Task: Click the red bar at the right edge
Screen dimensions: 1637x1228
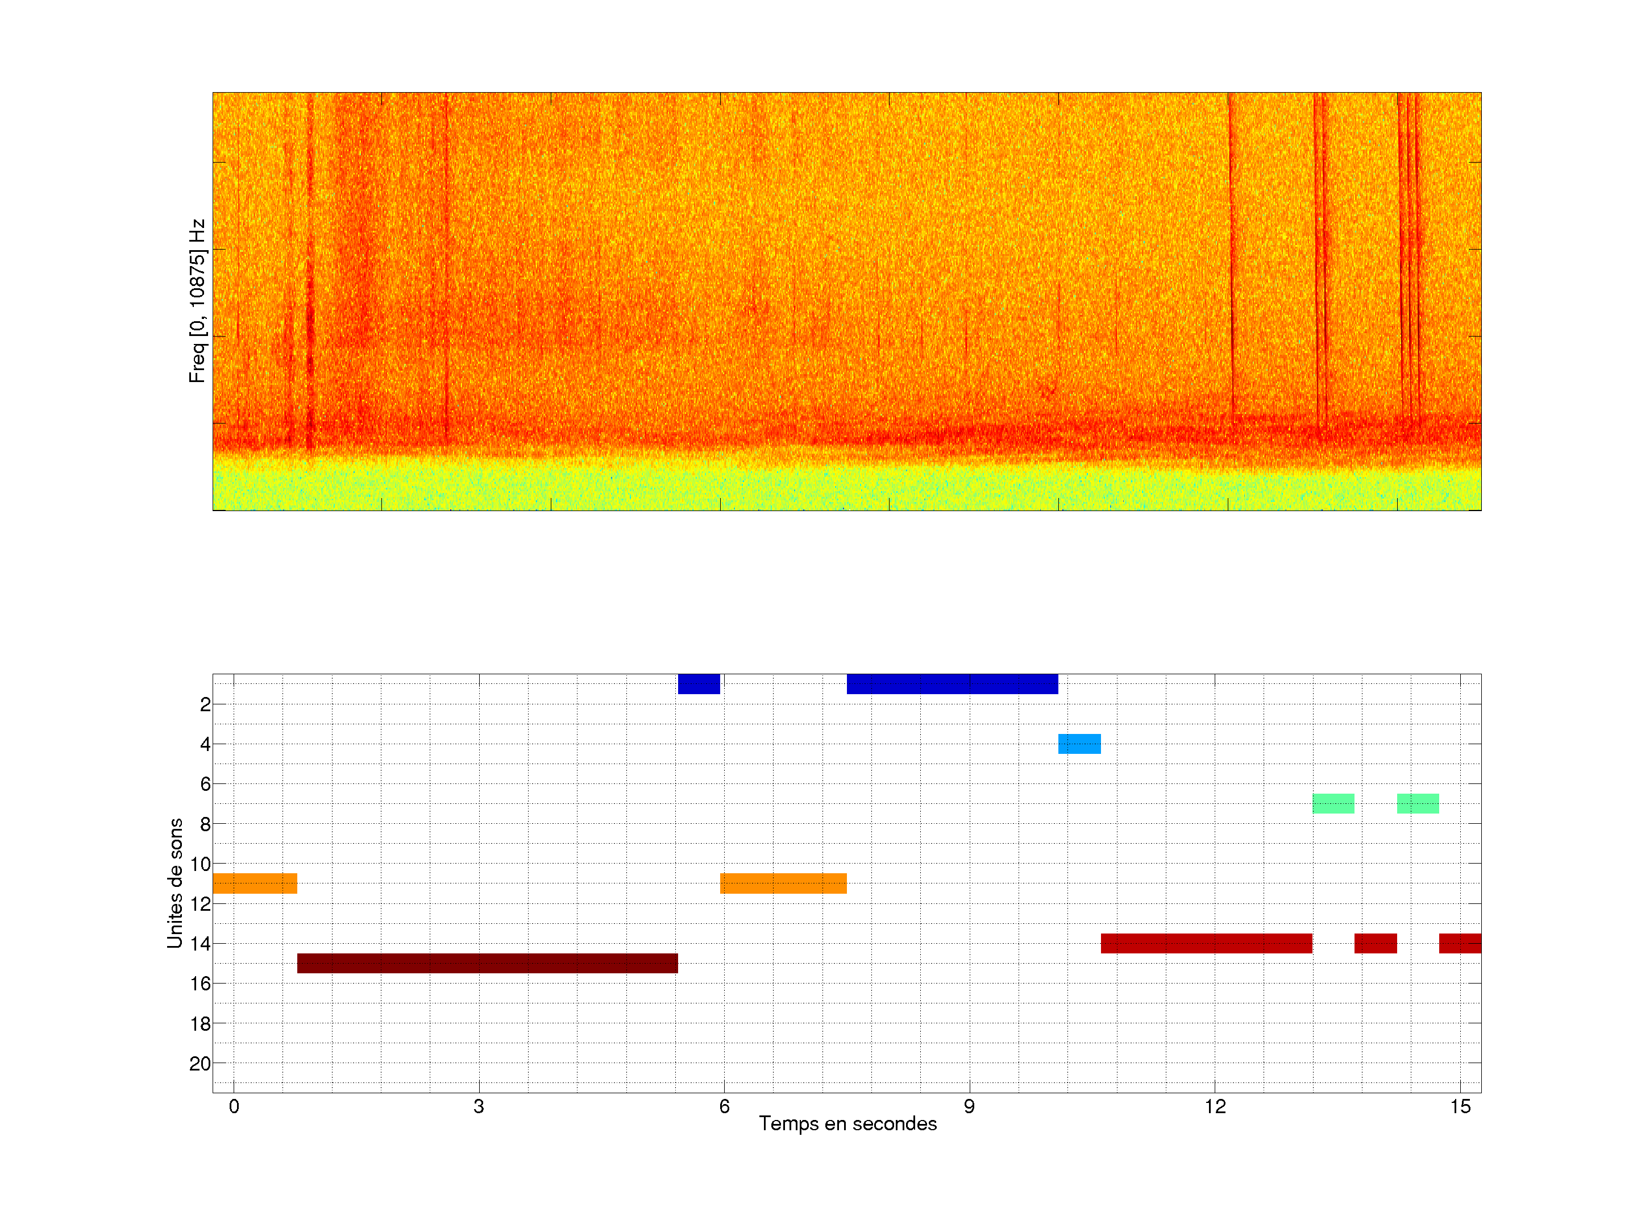Action: 1460,943
